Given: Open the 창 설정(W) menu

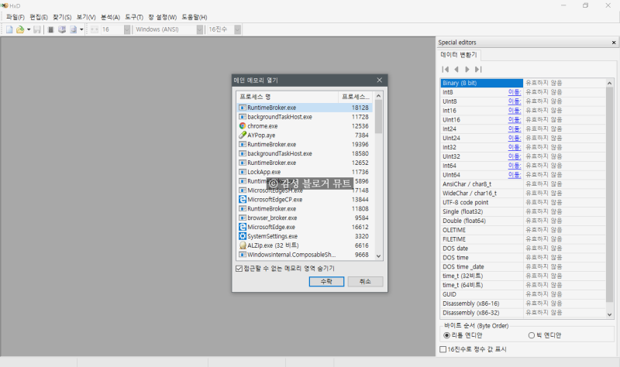Looking at the screenshot, I should coord(163,17).
